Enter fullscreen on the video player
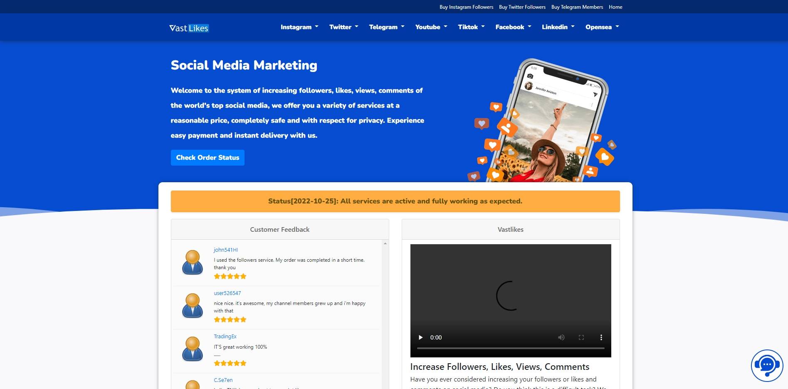788x389 pixels. [x=581, y=337]
